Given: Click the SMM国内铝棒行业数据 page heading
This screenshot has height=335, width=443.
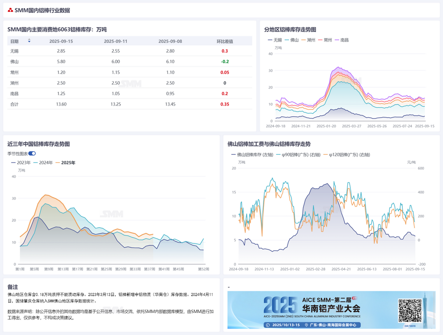Looking at the screenshot, I should tap(42, 10).
